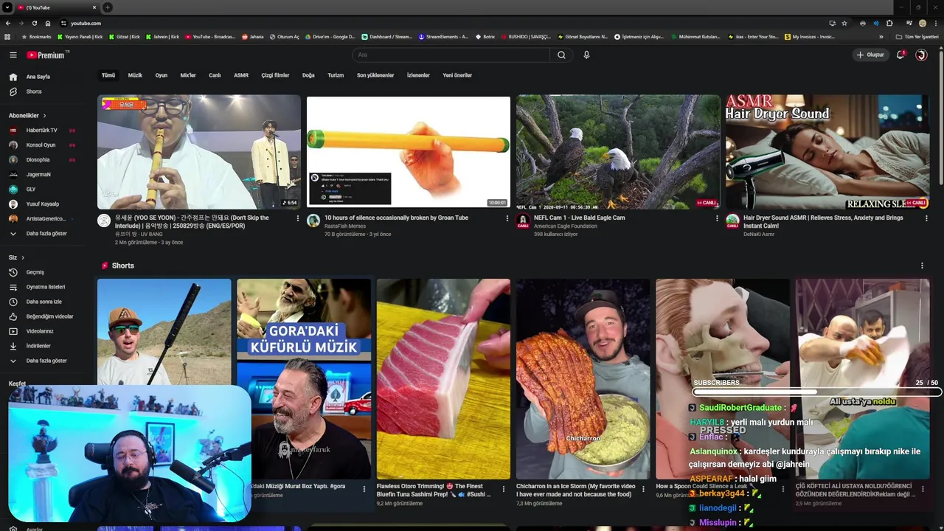The image size is (944, 531).
Task: Open more options for Hair Dryer Sound ASMR
Action: 926,218
